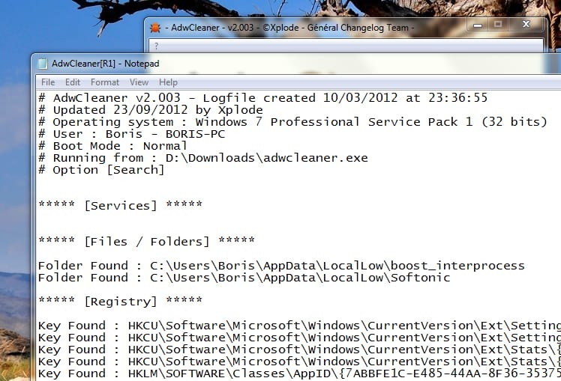Screen dimensions: 561x381
Task: Click the AdwCleaner window title bar
Action: tap(300, 28)
